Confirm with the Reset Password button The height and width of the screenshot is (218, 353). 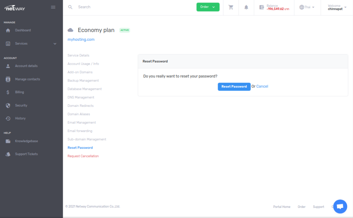click(x=234, y=87)
